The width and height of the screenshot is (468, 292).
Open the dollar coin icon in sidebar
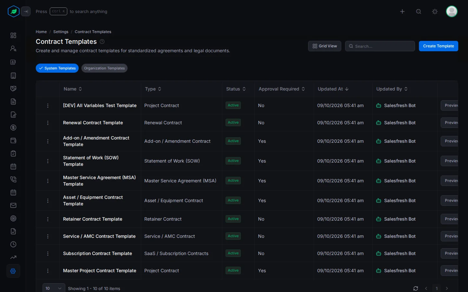13,128
